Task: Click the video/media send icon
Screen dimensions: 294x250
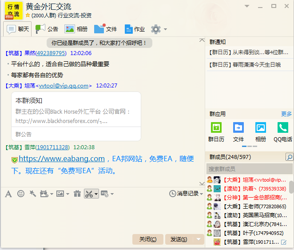Action: click(x=44, y=194)
